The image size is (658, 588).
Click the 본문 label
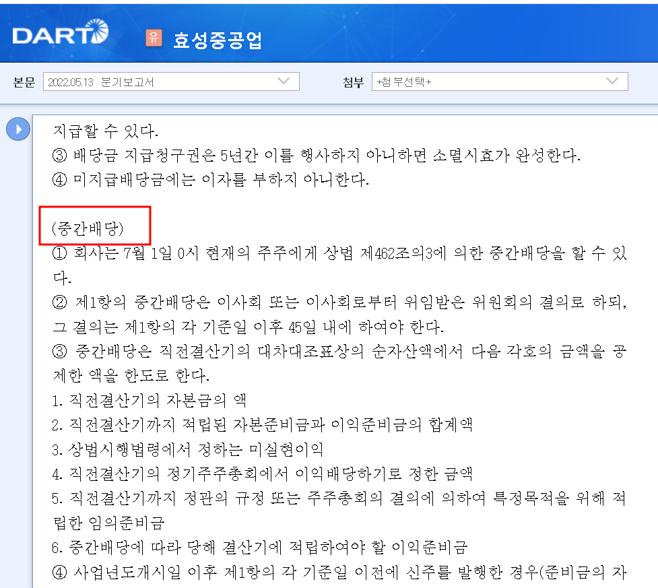(x=24, y=82)
